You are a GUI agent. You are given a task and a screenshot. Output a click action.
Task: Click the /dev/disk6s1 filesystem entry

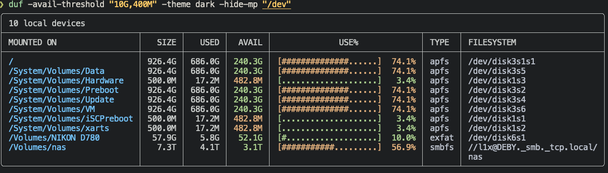pyautogui.click(x=497, y=138)
